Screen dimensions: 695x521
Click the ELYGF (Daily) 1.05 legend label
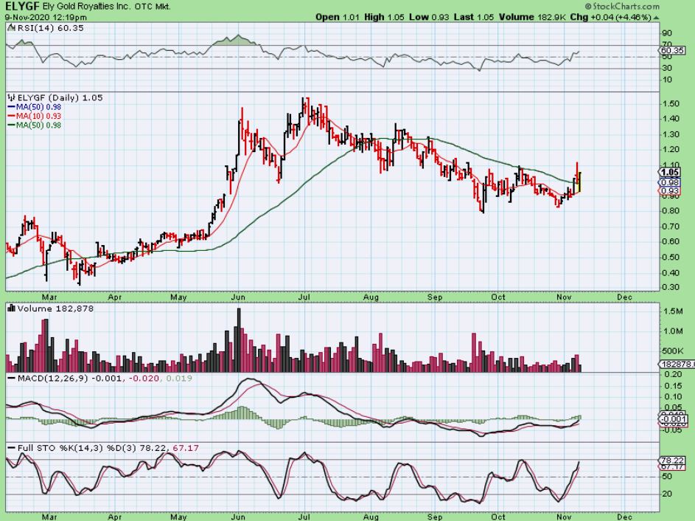(x=60, y=97)
